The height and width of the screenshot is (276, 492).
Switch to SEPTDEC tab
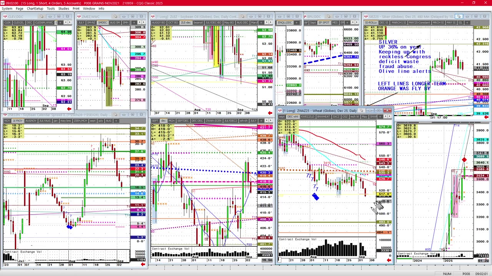pyautogui.click(x=183, y=121)
